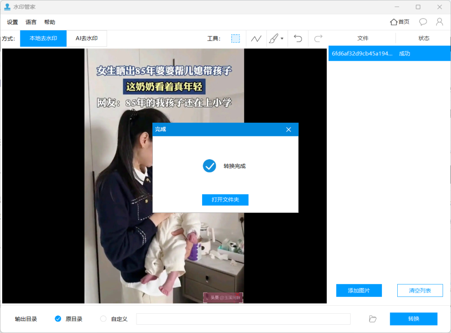Click the redo arrow icon
The height and width of the screenshot is (333, 451).
pyautogui.click(x=318, y=39)
